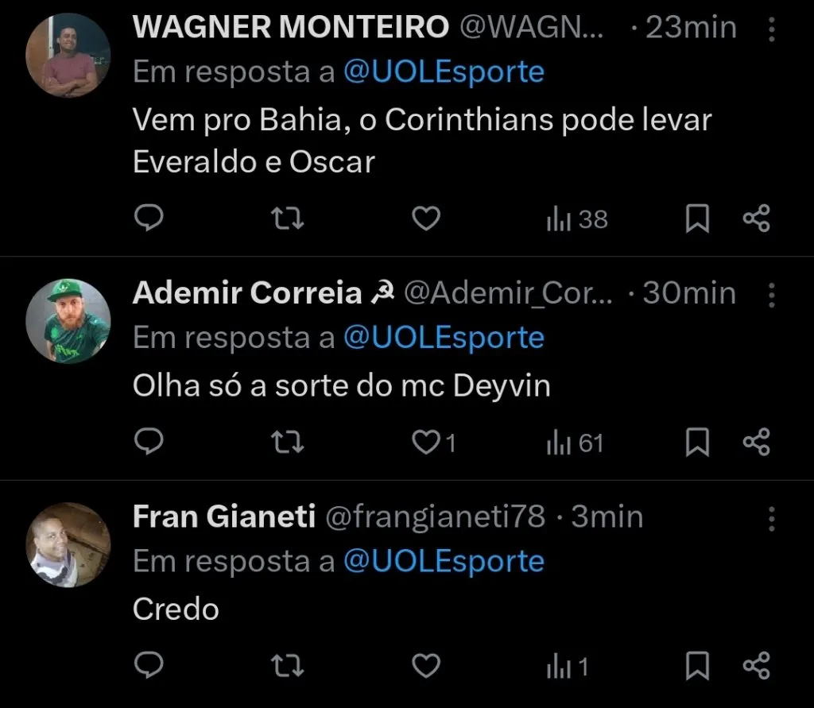
Task: Click the reply icon on Ademir Correia's tweet
Action: click(x=149, y=442)
